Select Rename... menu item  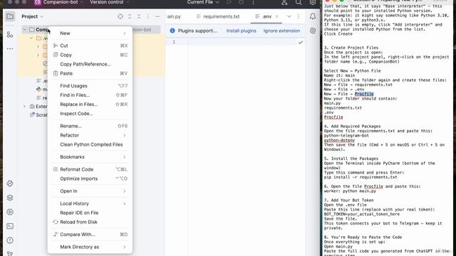click(90, 126)
